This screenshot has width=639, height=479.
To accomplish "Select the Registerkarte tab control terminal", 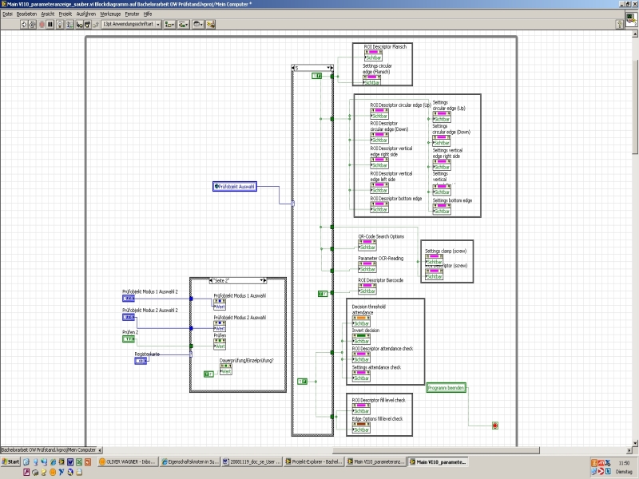I will click(x=141, y=361).
